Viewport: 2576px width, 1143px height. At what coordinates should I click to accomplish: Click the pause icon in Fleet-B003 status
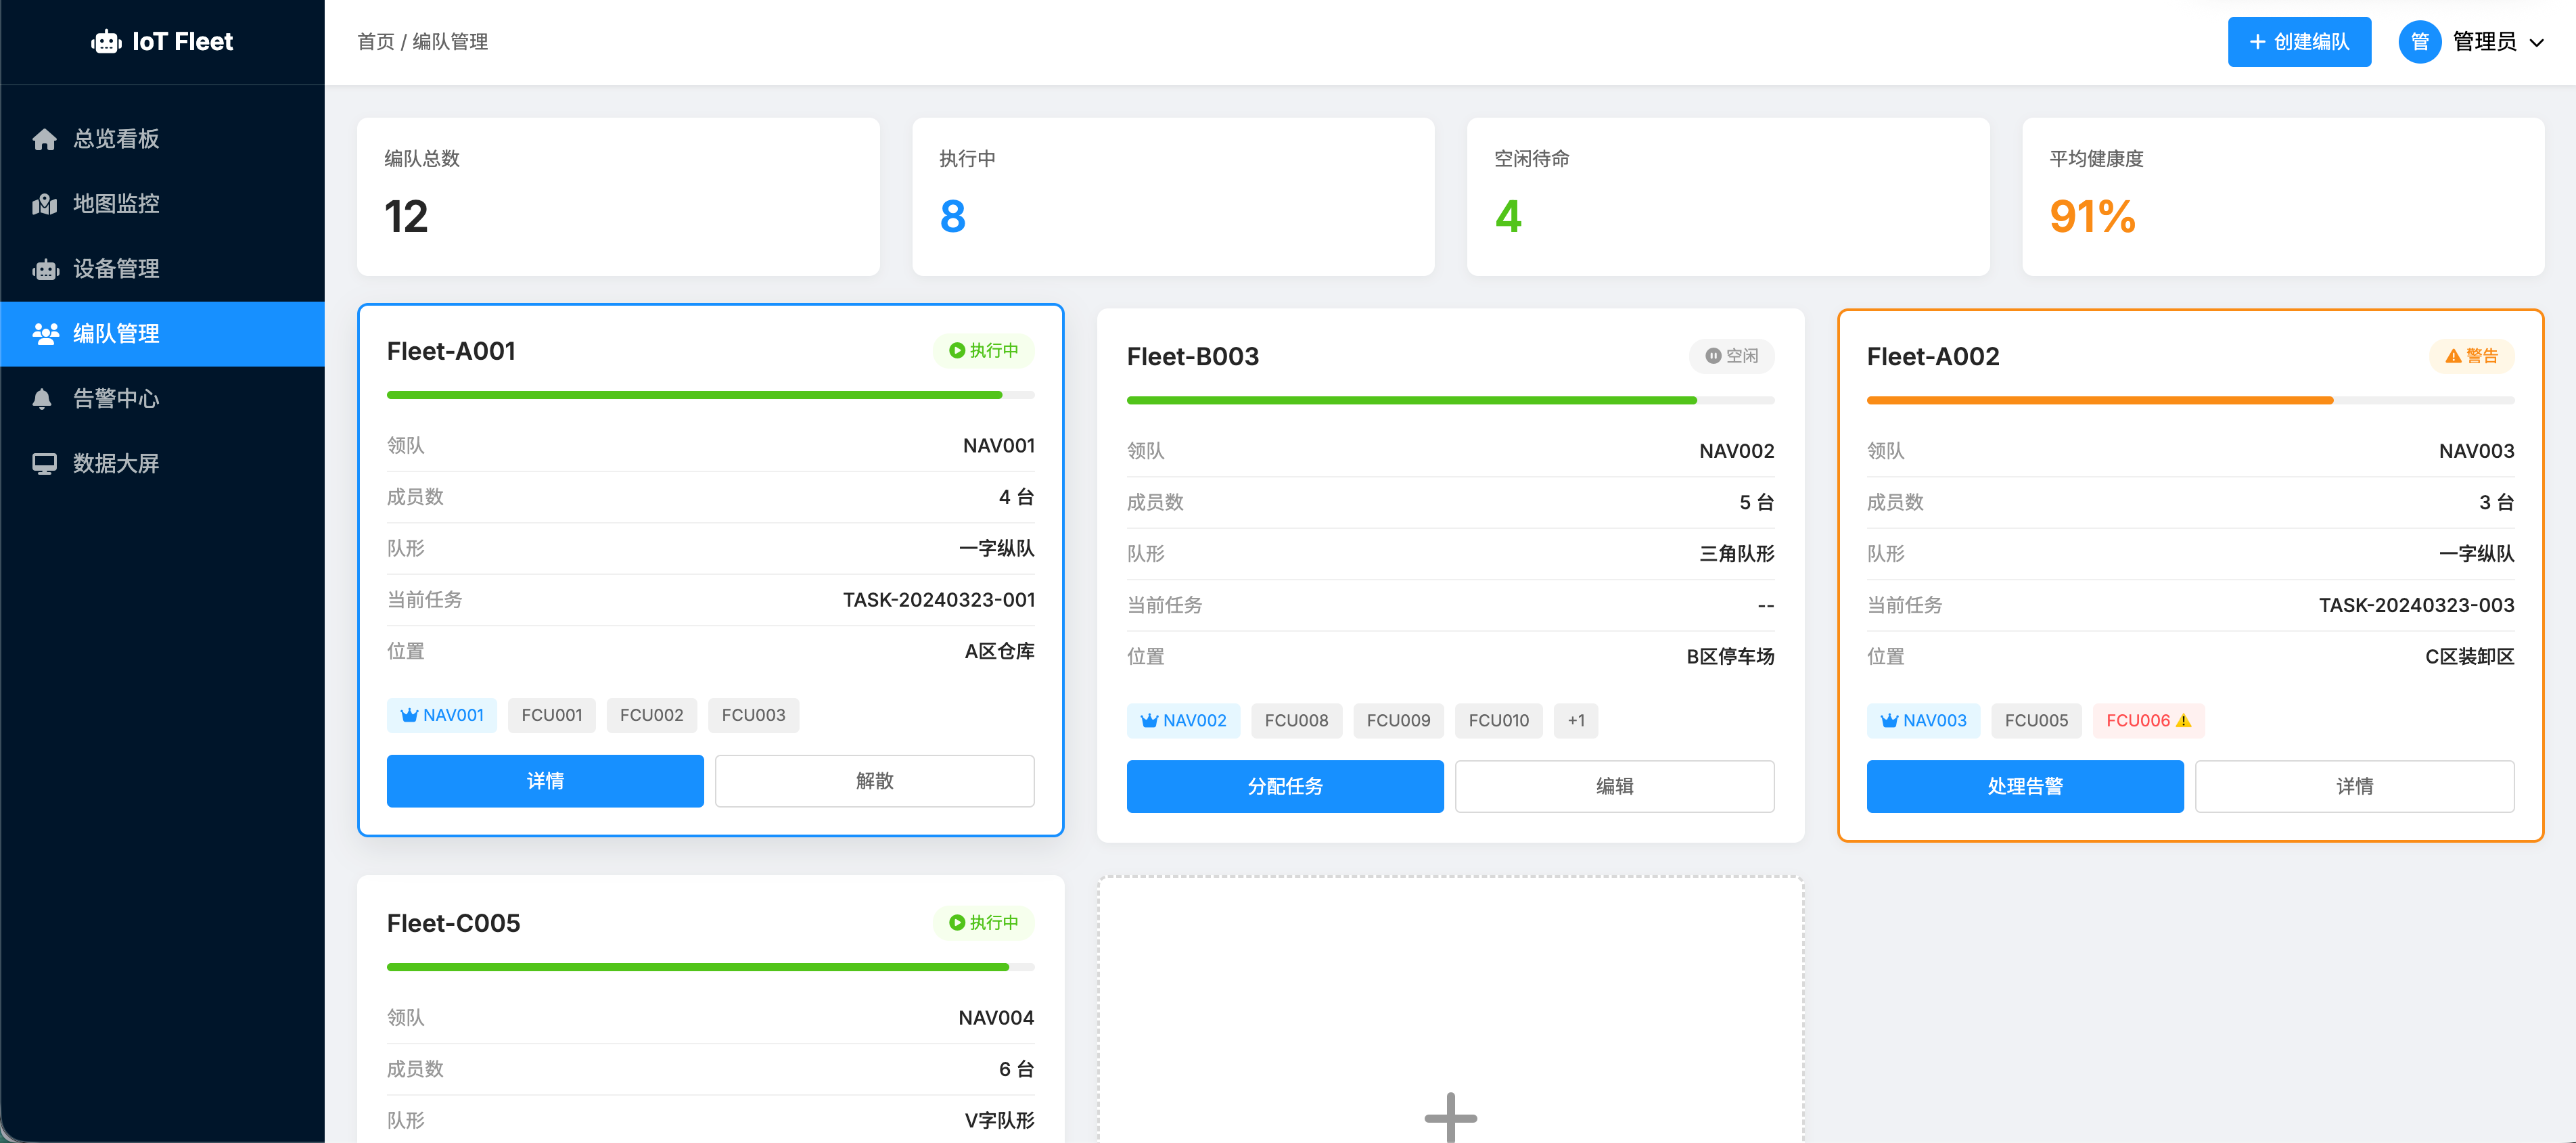pos(1713,356)
